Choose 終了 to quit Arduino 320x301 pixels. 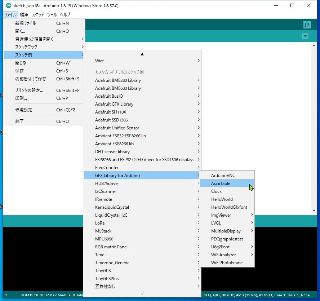tap(43, 121)
